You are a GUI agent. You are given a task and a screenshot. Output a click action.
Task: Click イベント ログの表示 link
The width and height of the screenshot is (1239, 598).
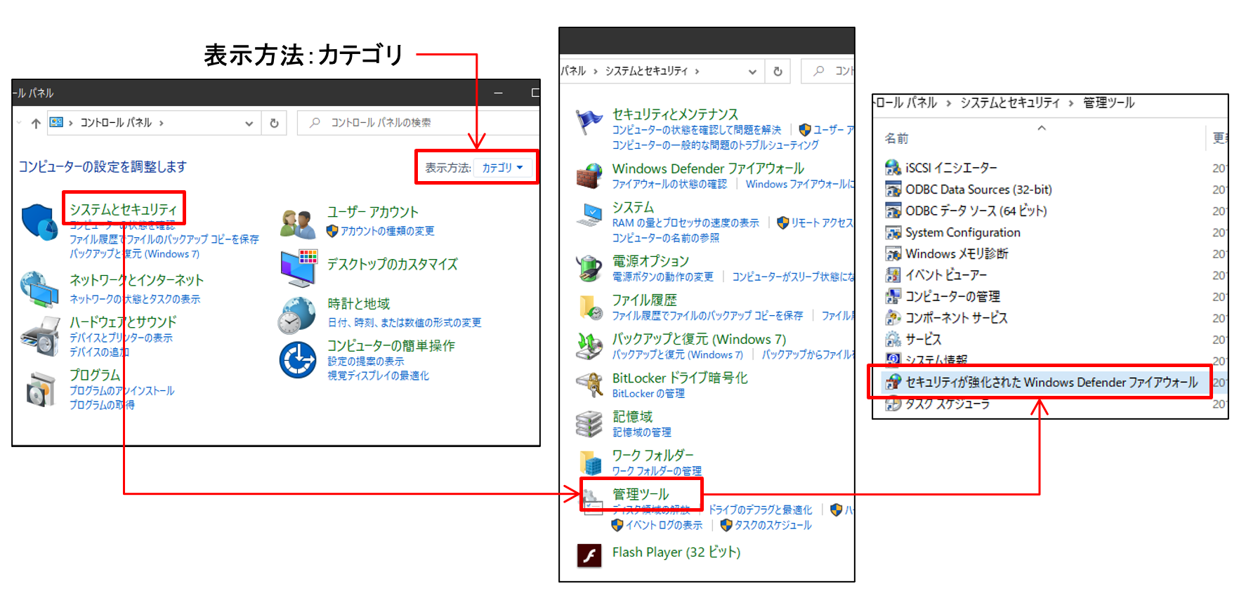[664, 525]
